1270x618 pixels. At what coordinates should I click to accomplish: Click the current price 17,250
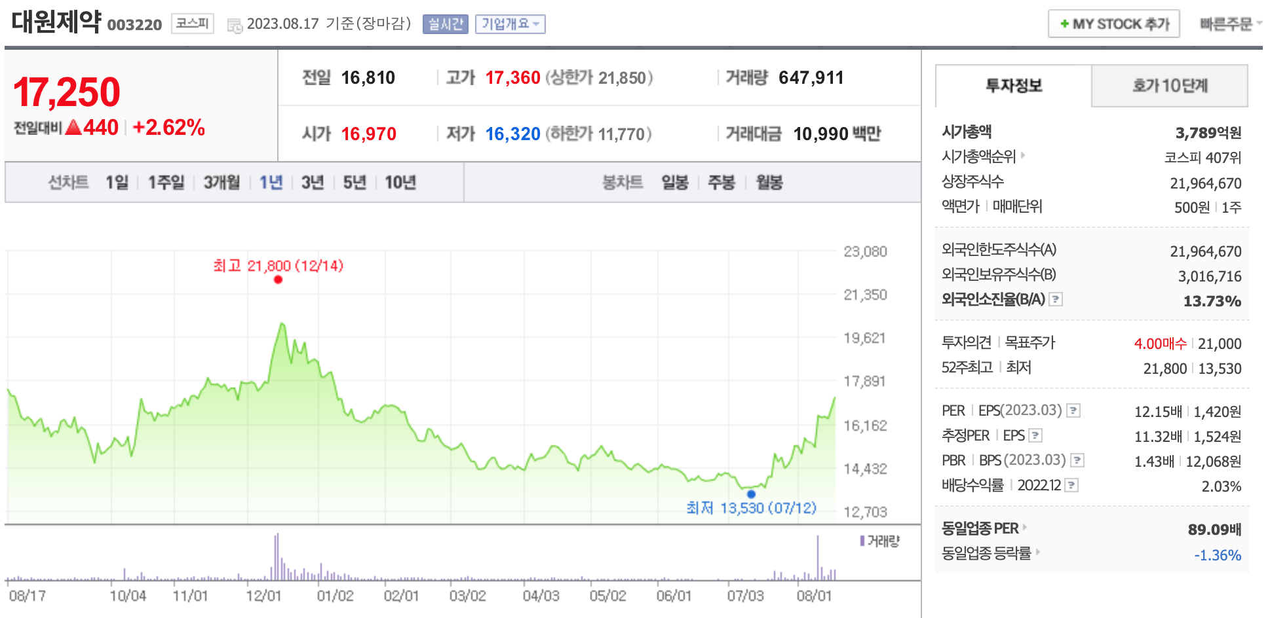67,92
